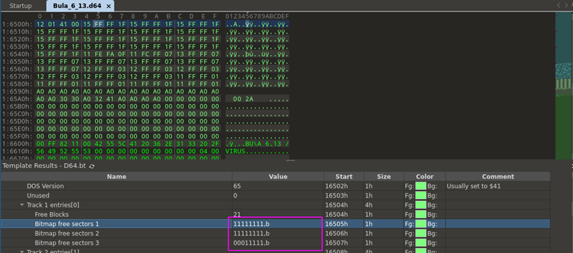Select the Free Blocks row

pyautogui.click(x=275, y=214)
